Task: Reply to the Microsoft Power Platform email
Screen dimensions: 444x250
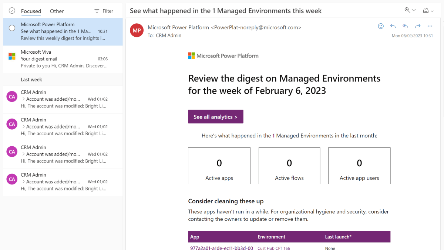Action: [393, 26]
